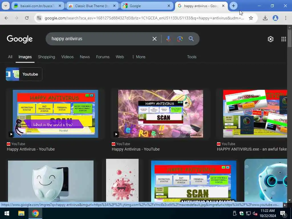
Task: Open Google quick settings gear
Action: pyautogui.click(x=270, y=39)
